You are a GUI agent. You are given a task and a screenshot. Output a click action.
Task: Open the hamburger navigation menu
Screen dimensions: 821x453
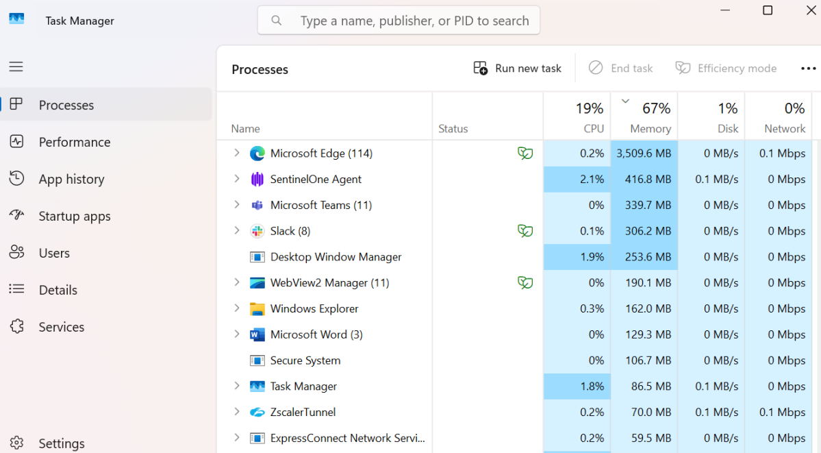(x=16, y=66)
